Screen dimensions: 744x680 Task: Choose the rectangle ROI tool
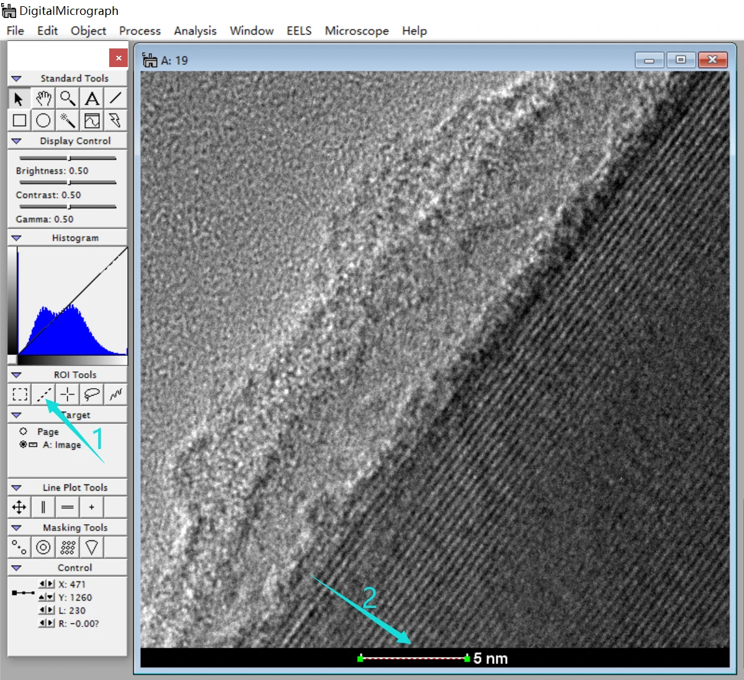tap(19, 394)
